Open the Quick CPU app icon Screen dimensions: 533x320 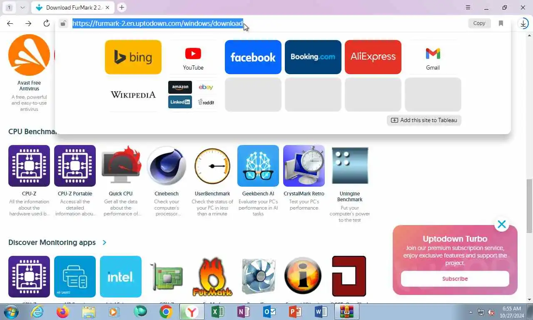121,166
